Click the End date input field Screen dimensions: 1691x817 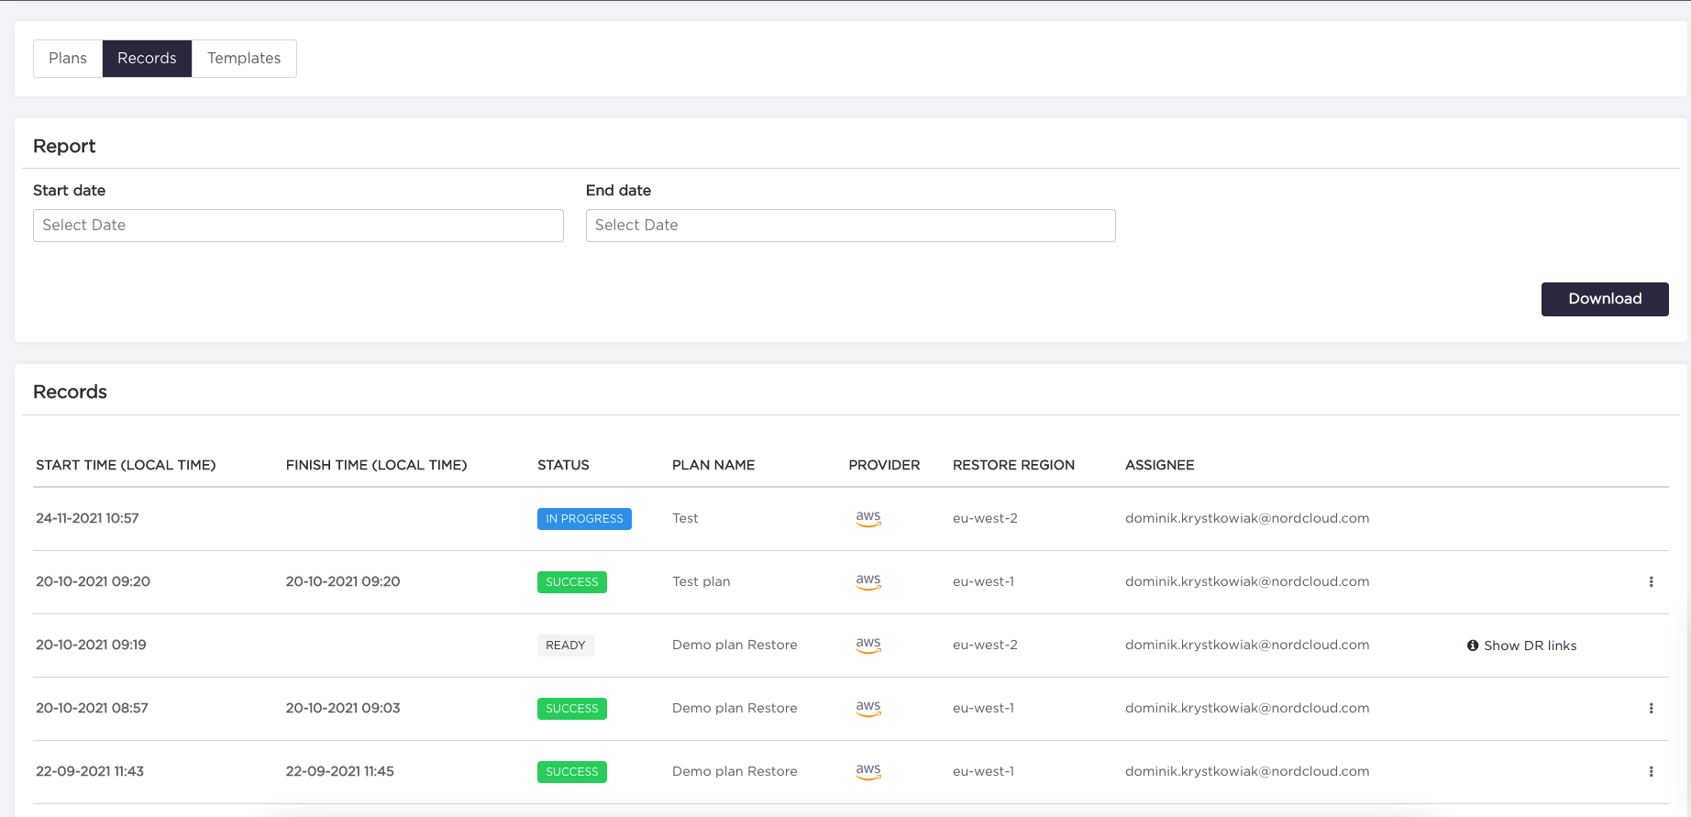[850, 226]
